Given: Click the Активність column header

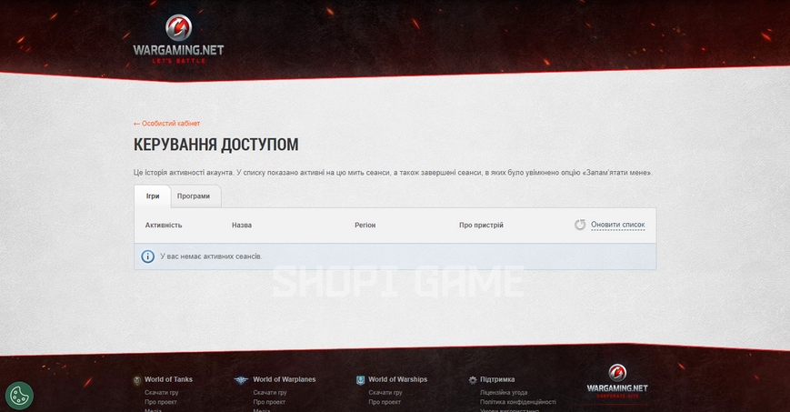Looking at the screenshot, I should [x=164, y=226].
